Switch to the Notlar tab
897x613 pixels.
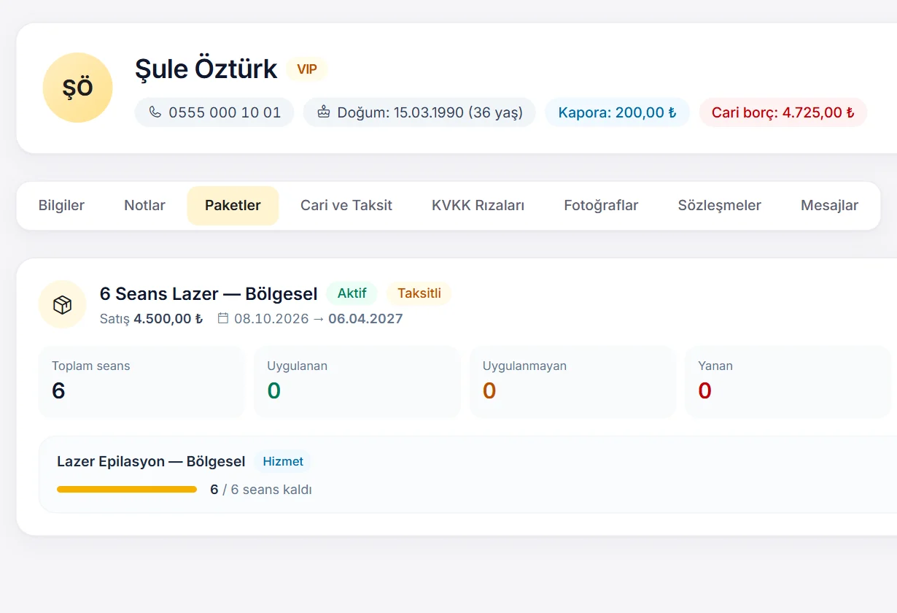(x=144, y=206)
